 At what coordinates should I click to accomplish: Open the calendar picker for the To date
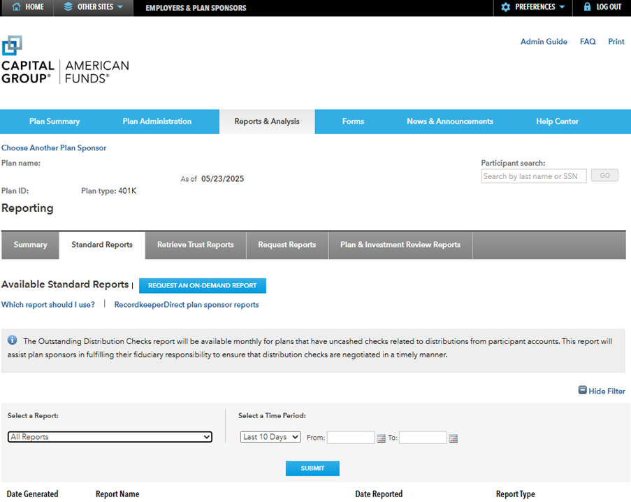453,438
